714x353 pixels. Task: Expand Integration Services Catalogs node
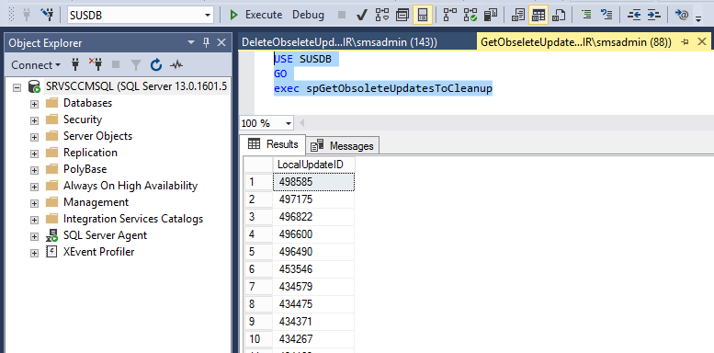[x=34, y=220]
